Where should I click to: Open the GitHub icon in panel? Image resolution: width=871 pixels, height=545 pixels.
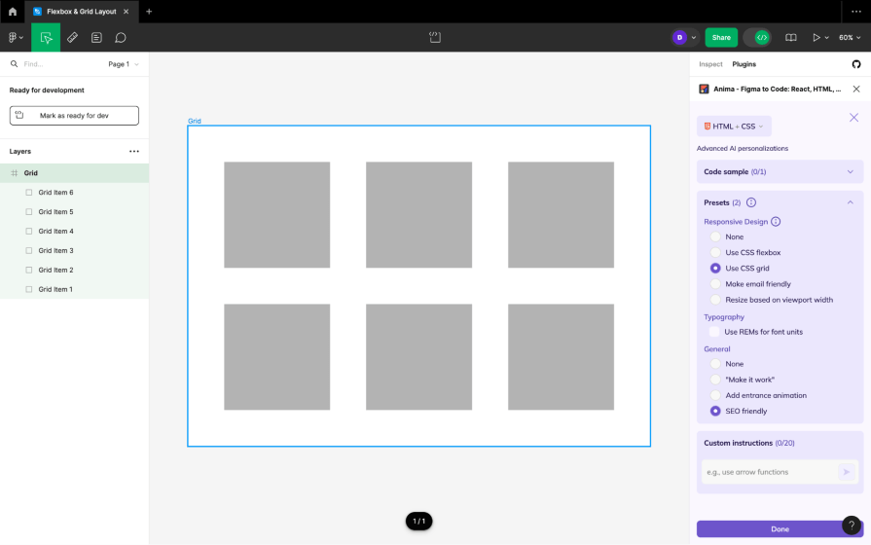[x=856, y=64]
